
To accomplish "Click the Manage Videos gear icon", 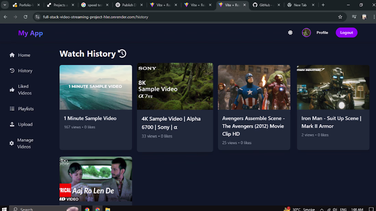I will (x=12, y=143).
